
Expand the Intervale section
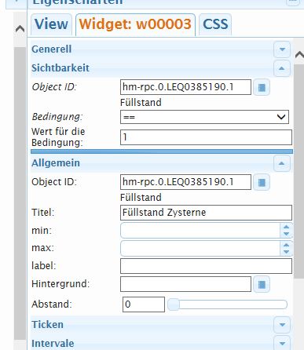[282, 343]
